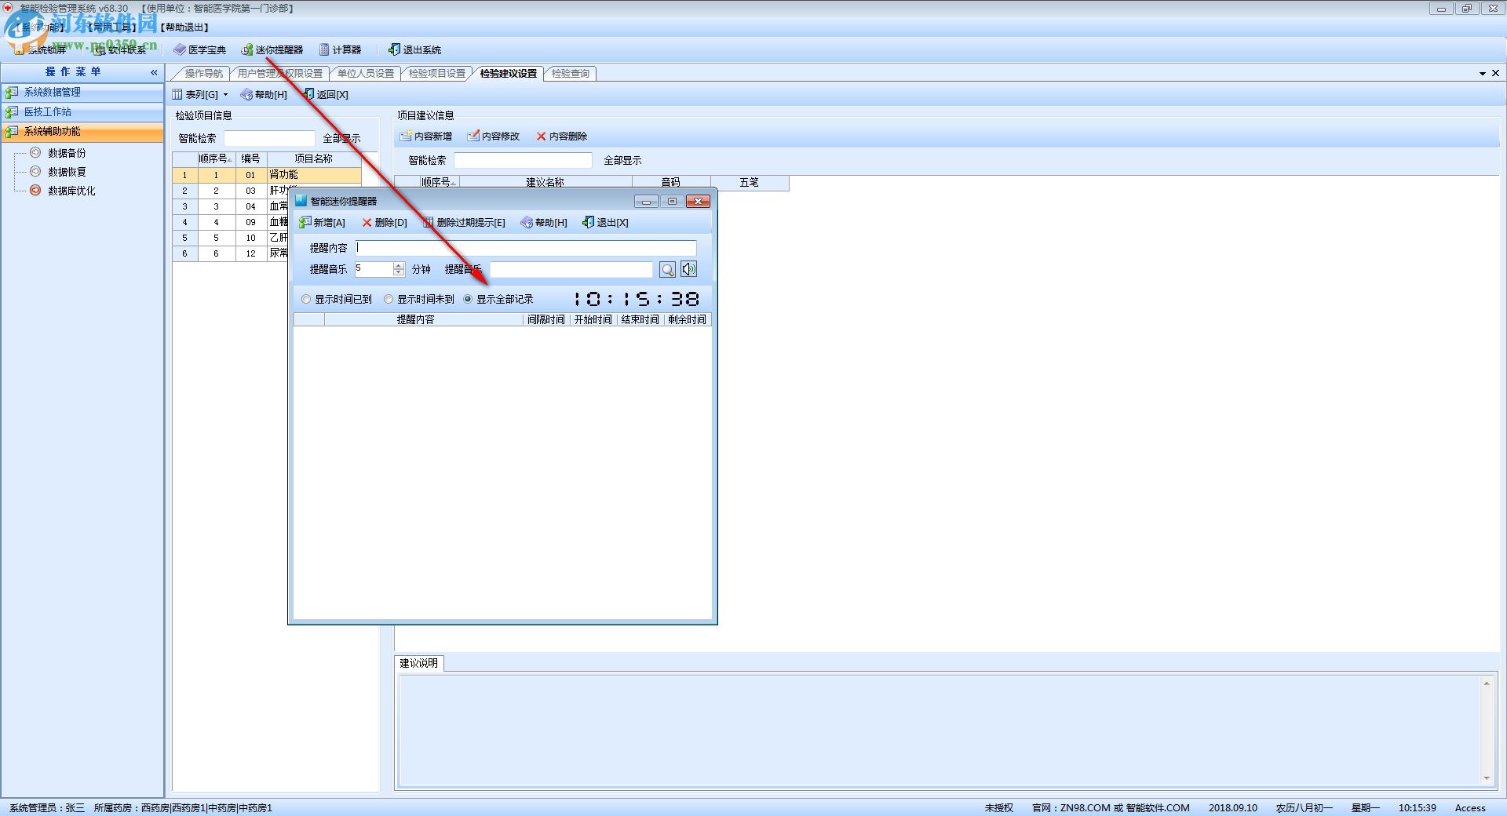Open the 医学宝典 medical reference tool
The image size is (1507, 816).
coord(200,49)
